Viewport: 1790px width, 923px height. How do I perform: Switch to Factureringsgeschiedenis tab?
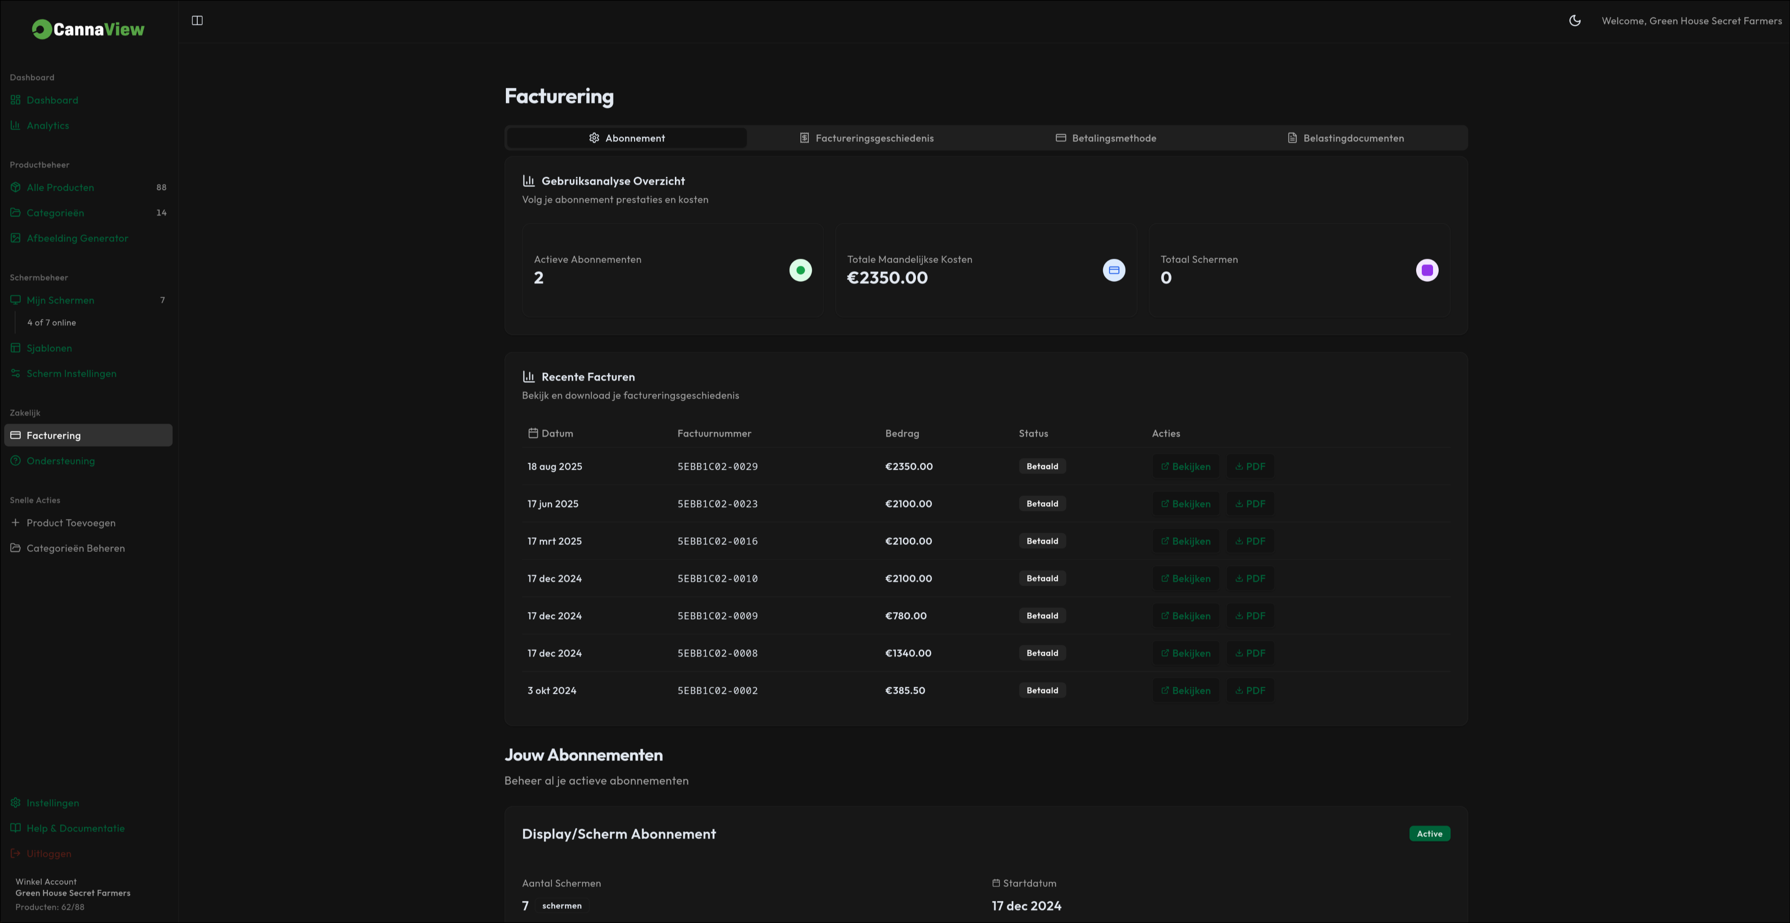(867, 138)
